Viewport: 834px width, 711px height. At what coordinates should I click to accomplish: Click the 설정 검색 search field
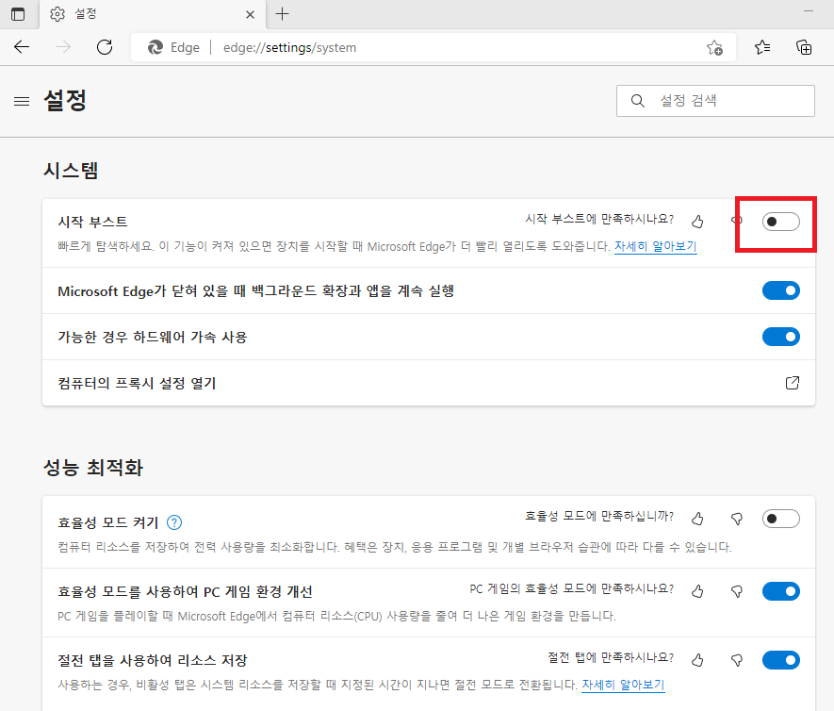point(715,101)
